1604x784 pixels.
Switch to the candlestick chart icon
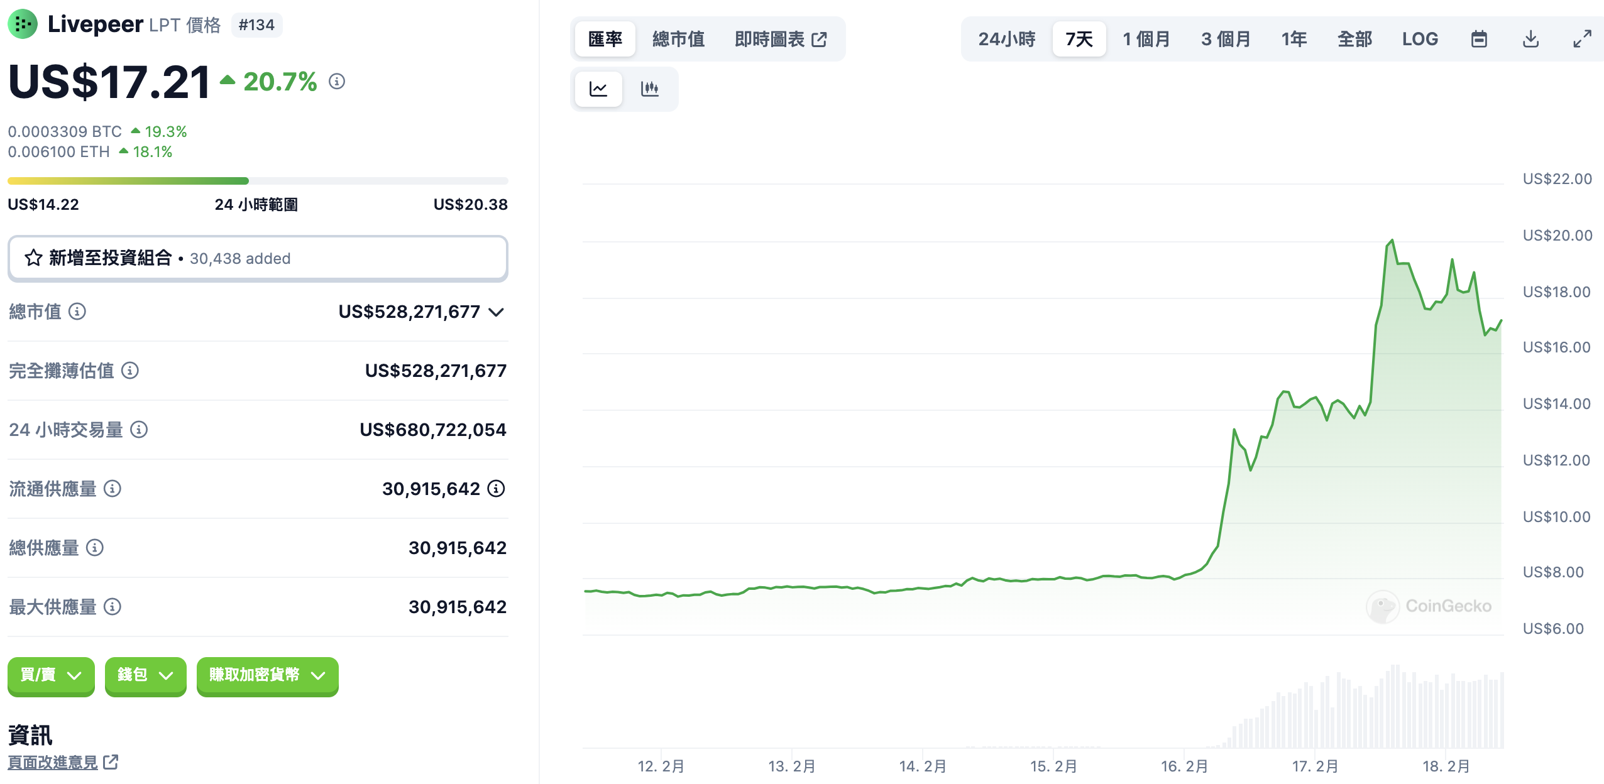(x=649, y=89)
